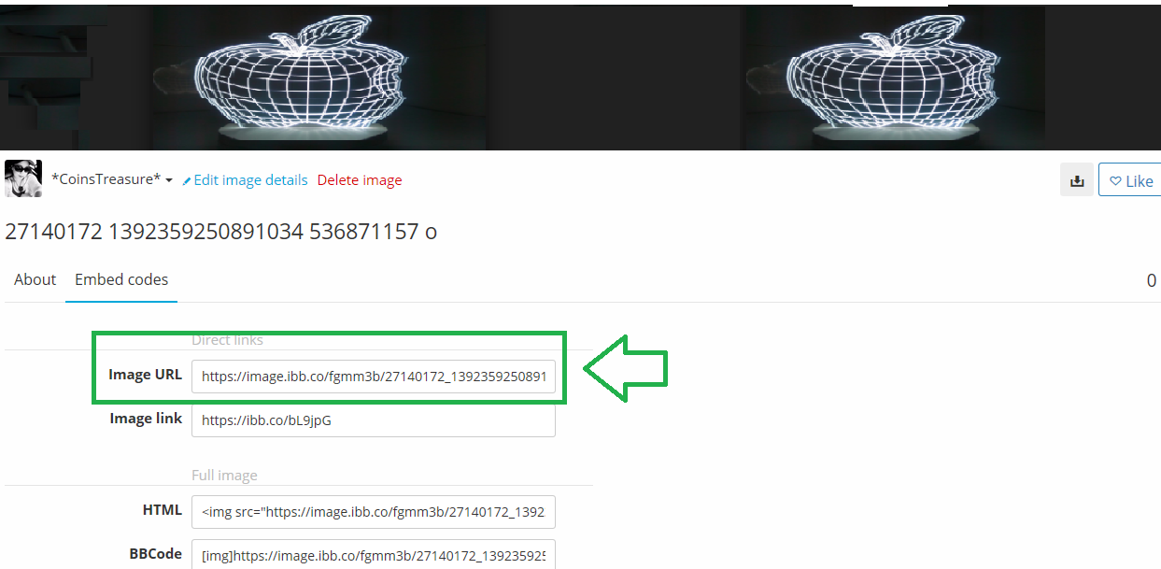Click the heart icon in Like button
This screenshot has width=1161, height=569.
coord(1115,181)
